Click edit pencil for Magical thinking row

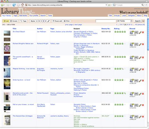pos(140,70)
